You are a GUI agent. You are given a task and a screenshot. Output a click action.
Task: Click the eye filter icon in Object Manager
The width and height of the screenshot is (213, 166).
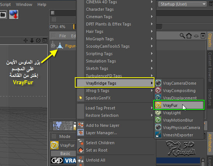[196, 36]
